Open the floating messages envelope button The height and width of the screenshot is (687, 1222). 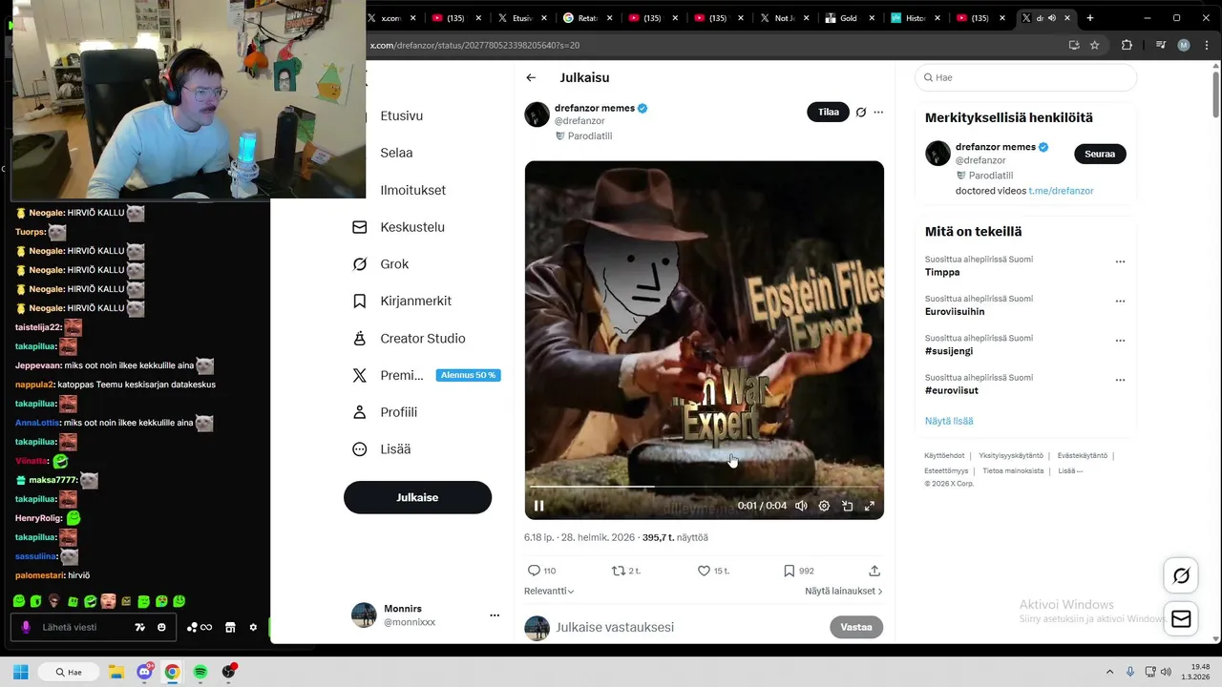click(x=1181, y=619)
